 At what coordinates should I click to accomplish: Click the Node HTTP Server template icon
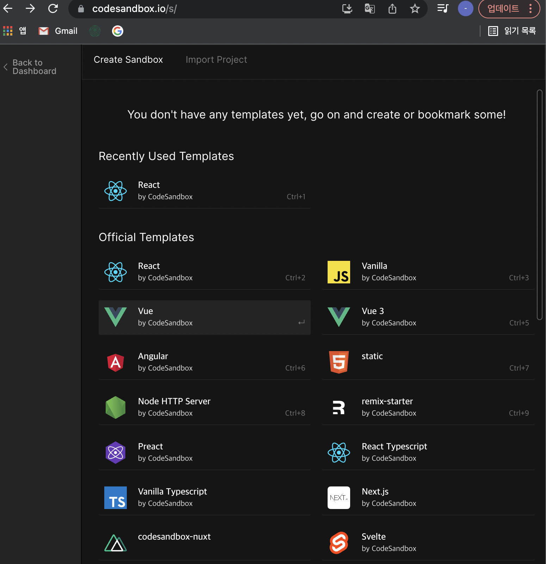(116, 407)
